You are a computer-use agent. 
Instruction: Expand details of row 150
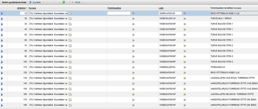click(2, 89)
